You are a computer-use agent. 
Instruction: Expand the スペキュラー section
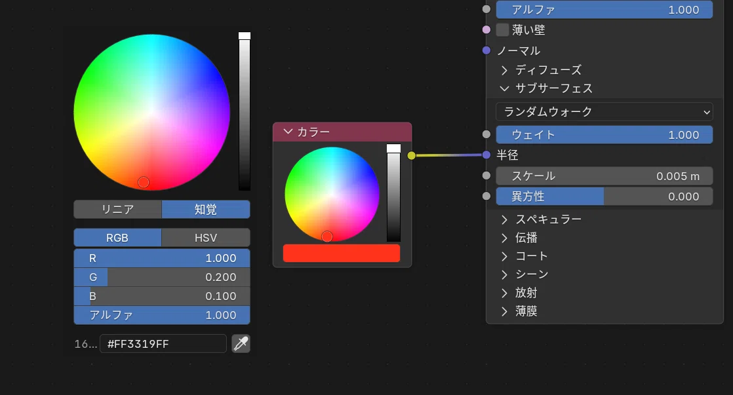coord(504,219)
